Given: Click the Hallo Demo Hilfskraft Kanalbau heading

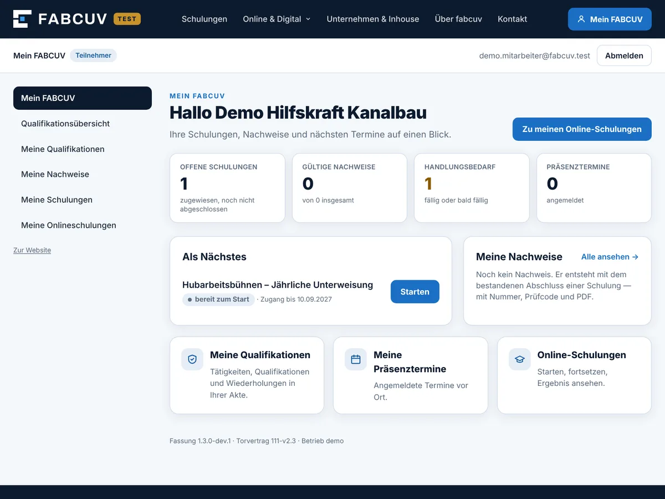Looking at the screenshot, I should (298, 113).
